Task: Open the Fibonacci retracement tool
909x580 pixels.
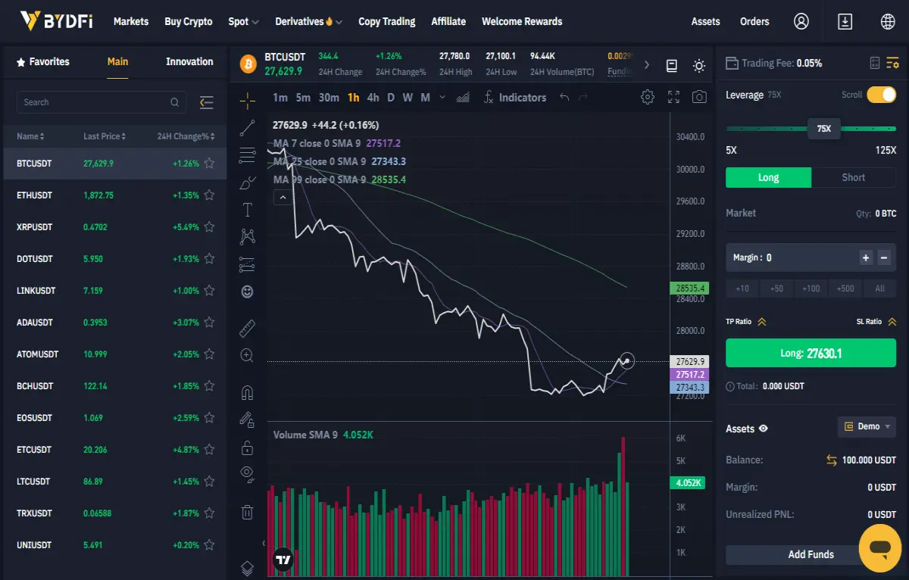Action: (247, 156)
